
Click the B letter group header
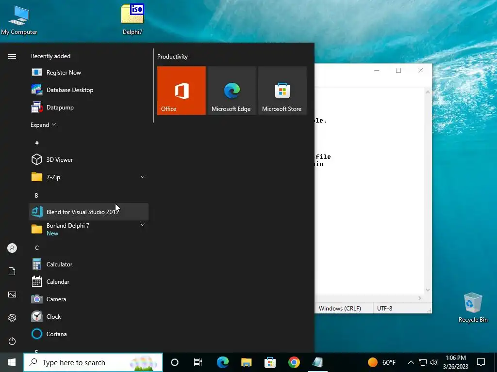[x=36, y=196]
